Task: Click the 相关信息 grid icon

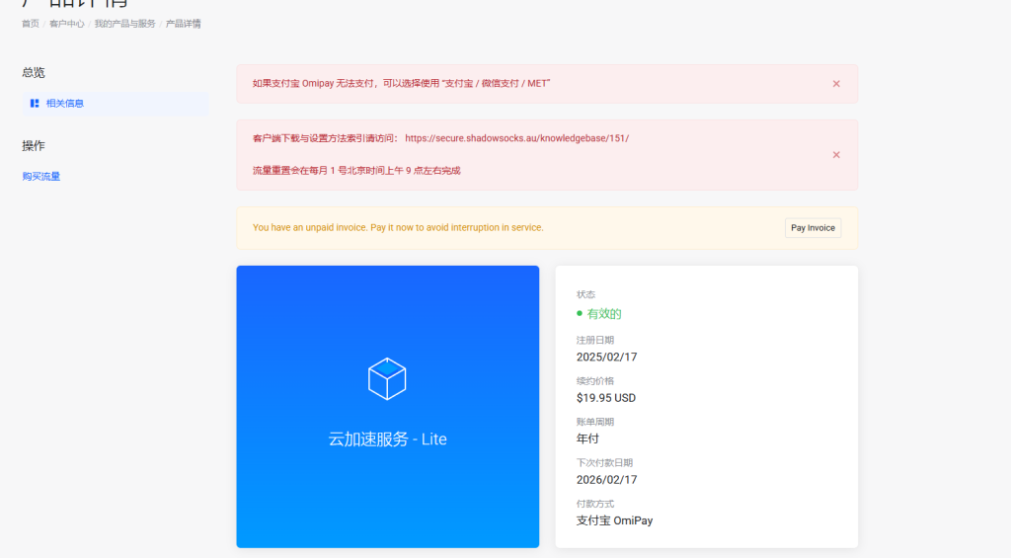Action: click(x=35, y=104)
